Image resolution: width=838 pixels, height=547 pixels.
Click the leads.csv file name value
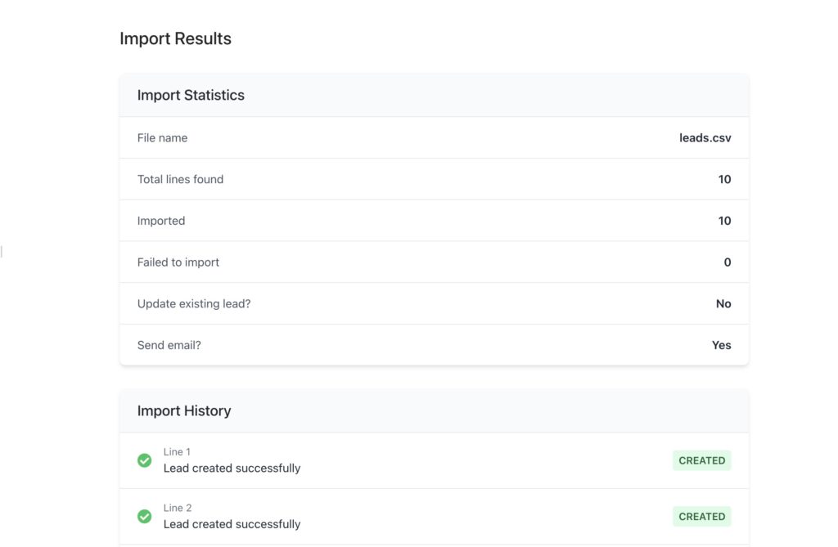pos(705,138)
